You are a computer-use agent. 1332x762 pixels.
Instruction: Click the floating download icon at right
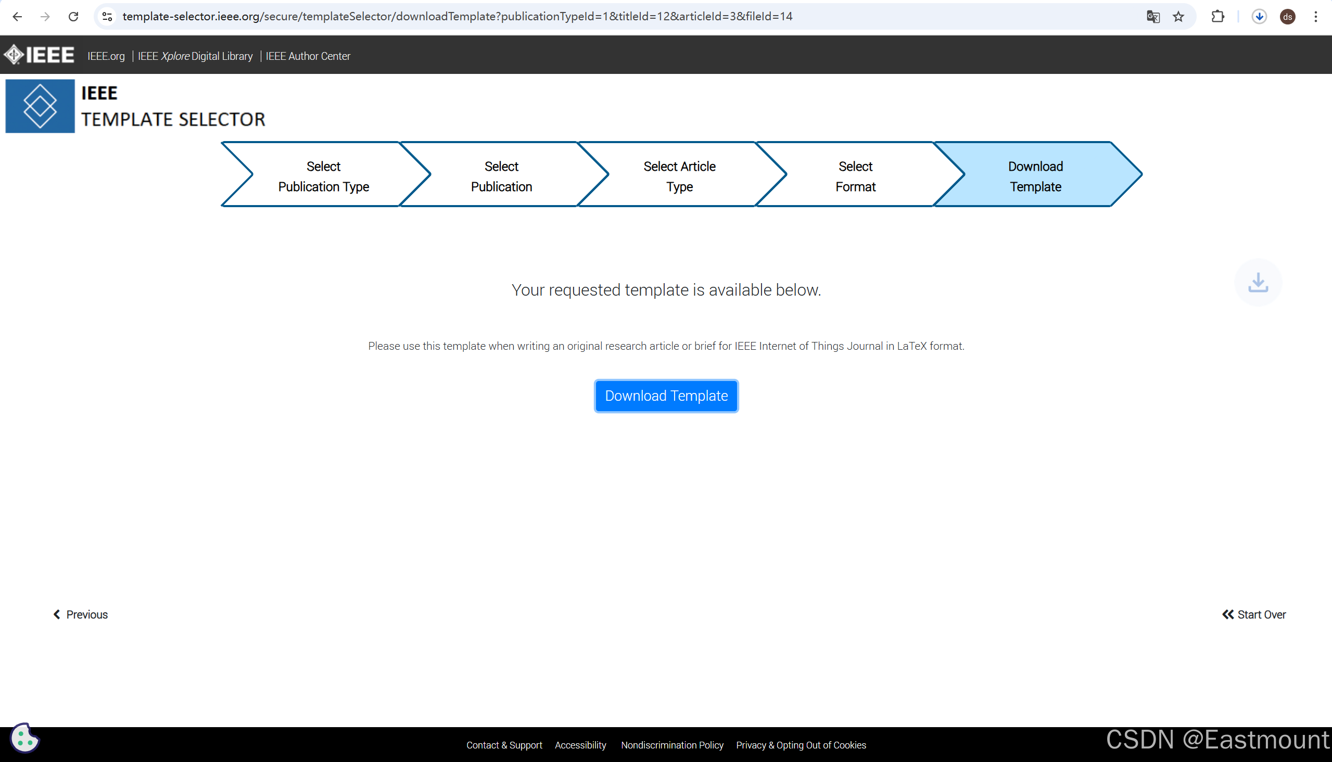pyautogui.click(x=1258, y=283)
